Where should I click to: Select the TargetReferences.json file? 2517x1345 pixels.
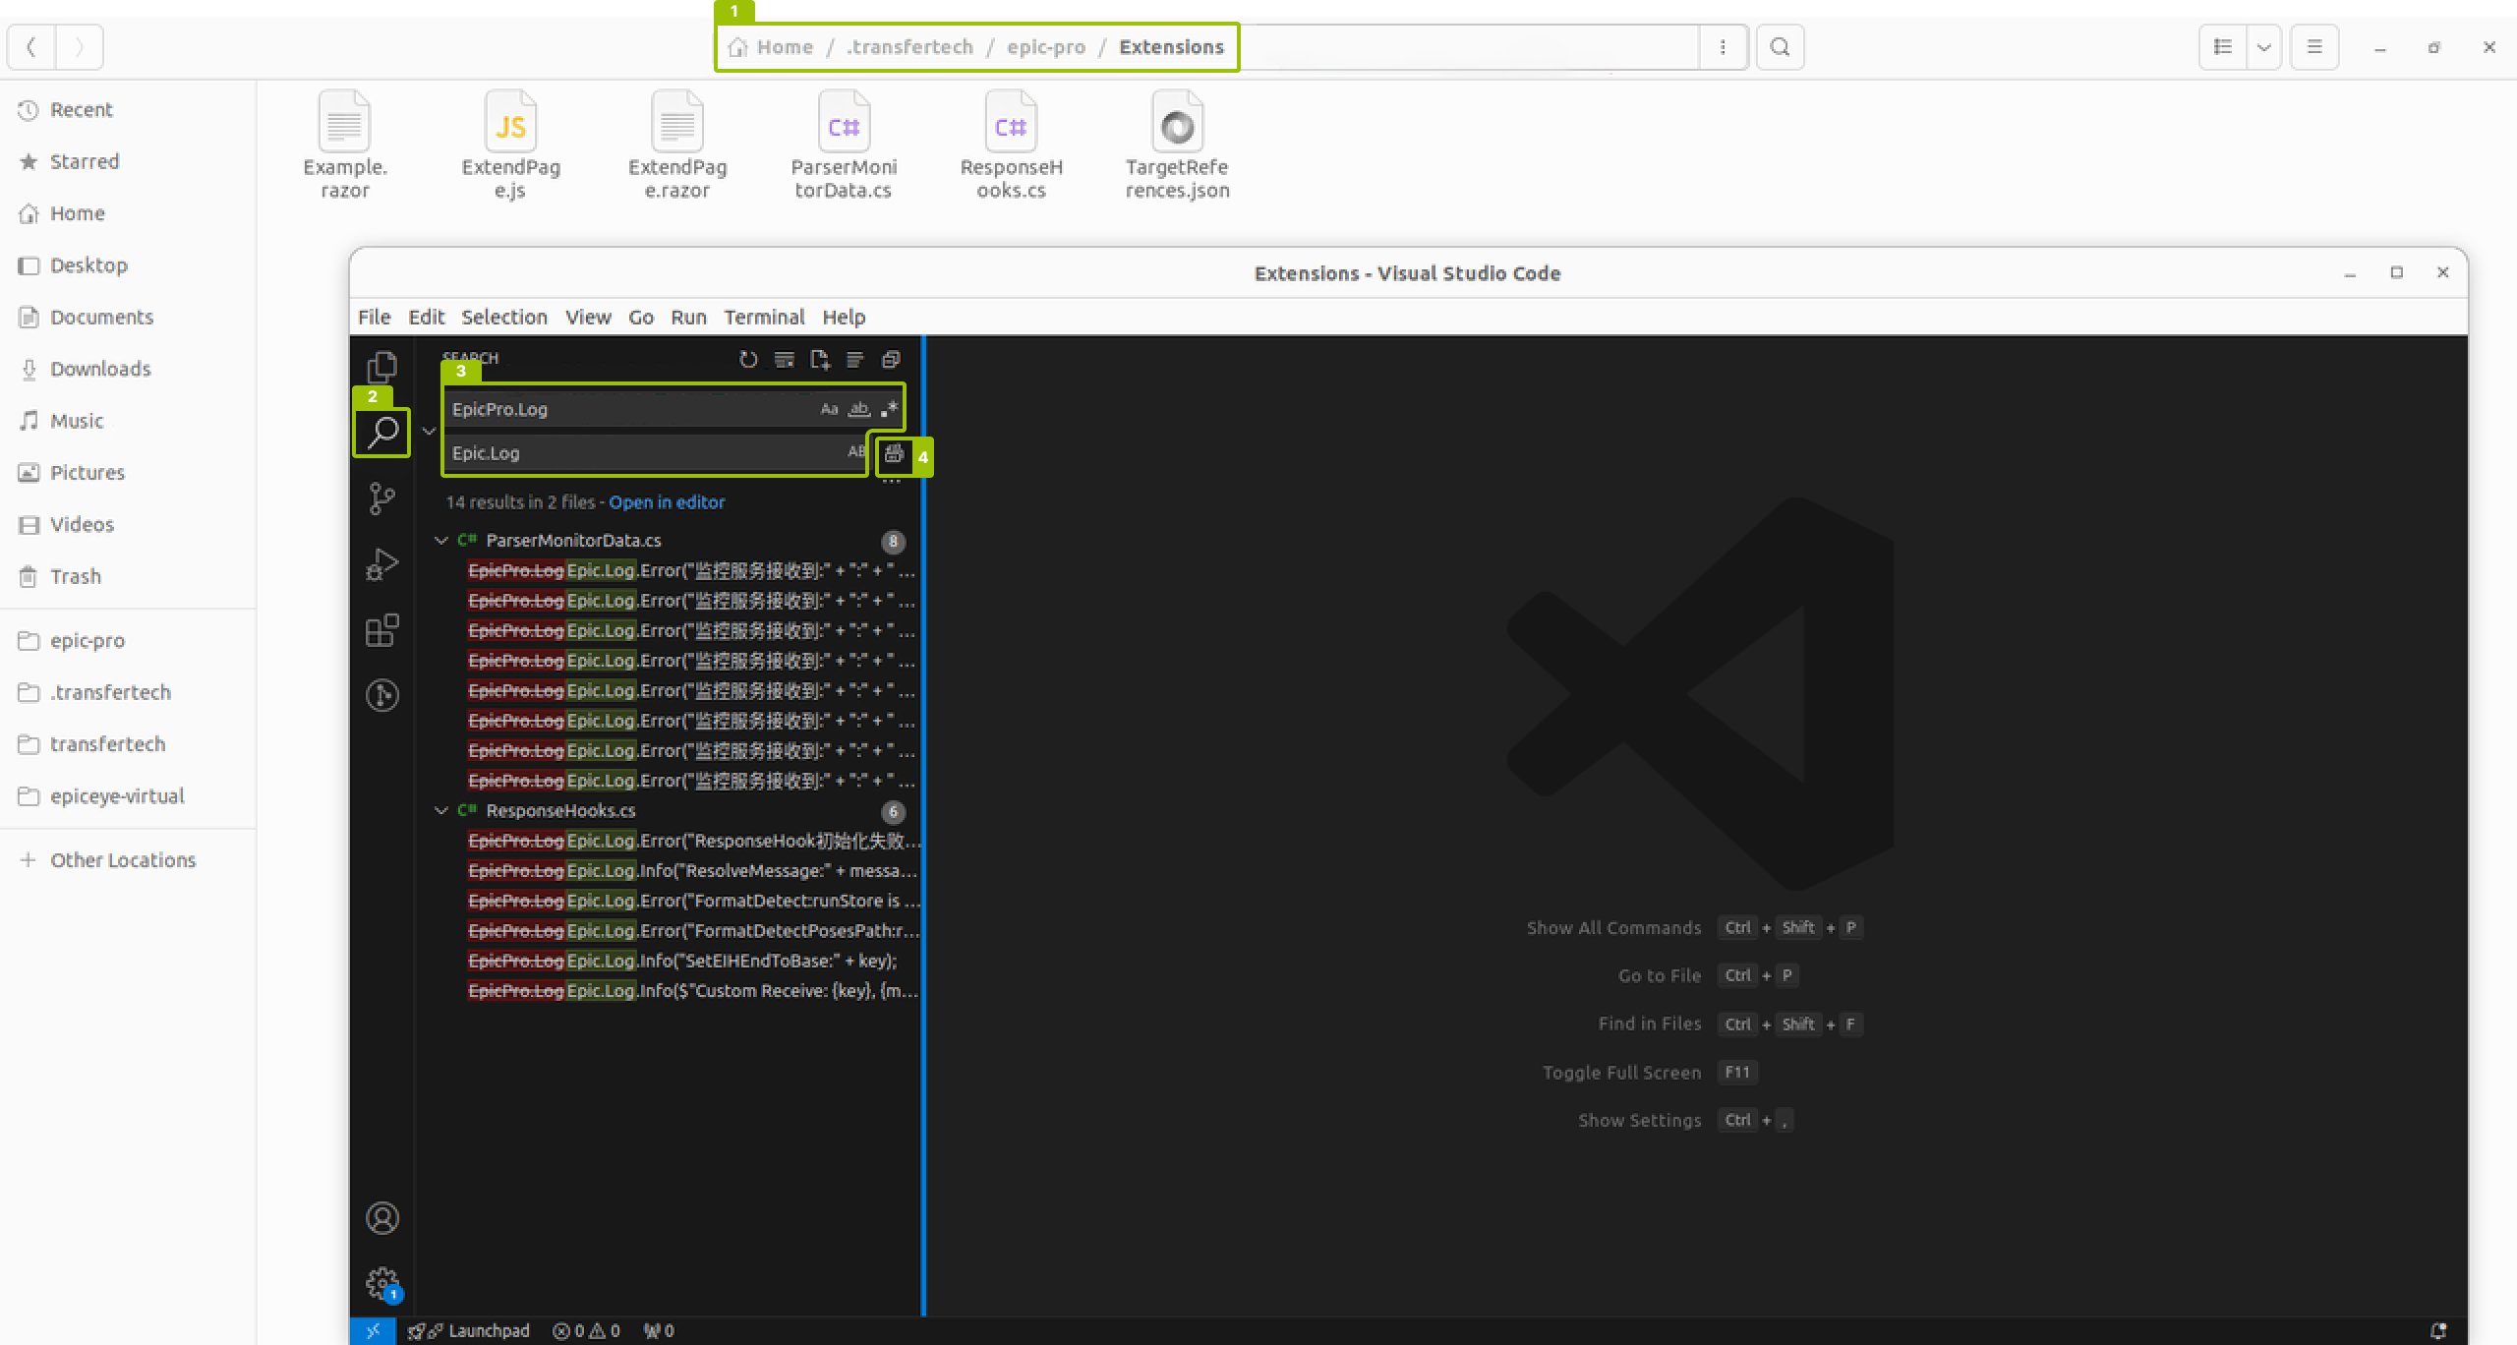[x=1177, y=146]
